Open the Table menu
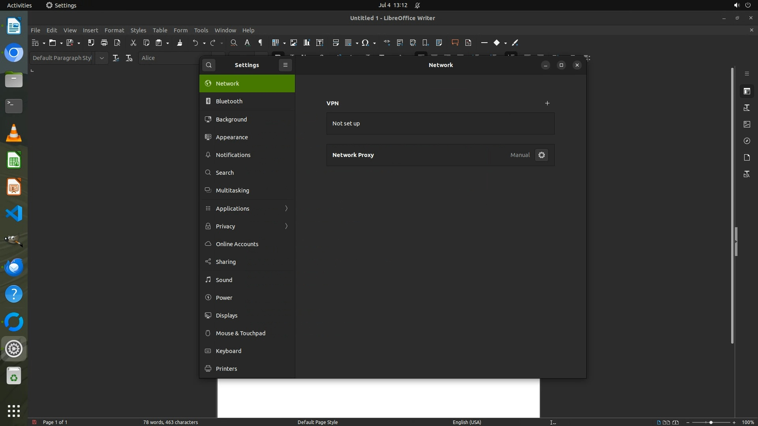This screenshot has height=426, width=758. (x=159, y=30)
